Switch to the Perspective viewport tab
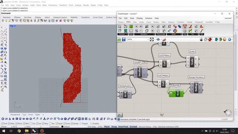Image resolution: width=238 pixels, height=134 pixels. click(15, 115)
